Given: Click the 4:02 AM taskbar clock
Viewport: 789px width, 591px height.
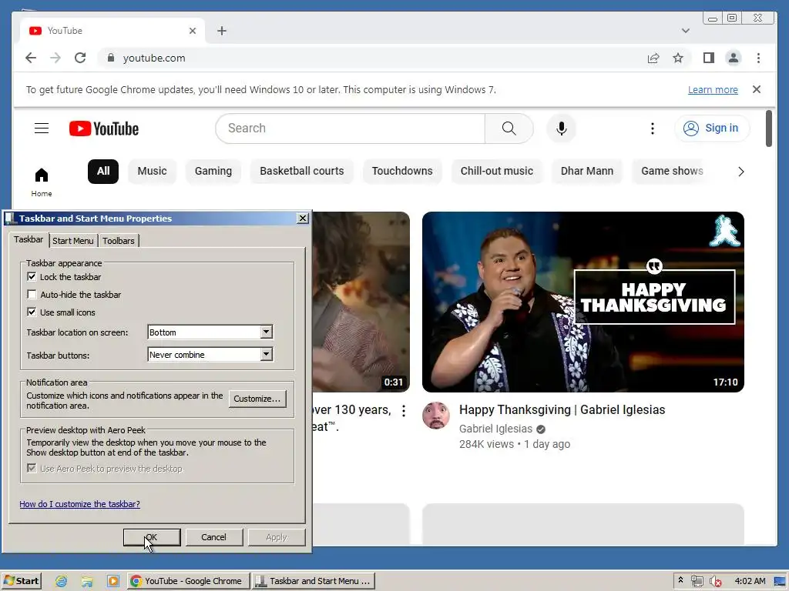Looking at the screenshot, I should tap(750, 581).
